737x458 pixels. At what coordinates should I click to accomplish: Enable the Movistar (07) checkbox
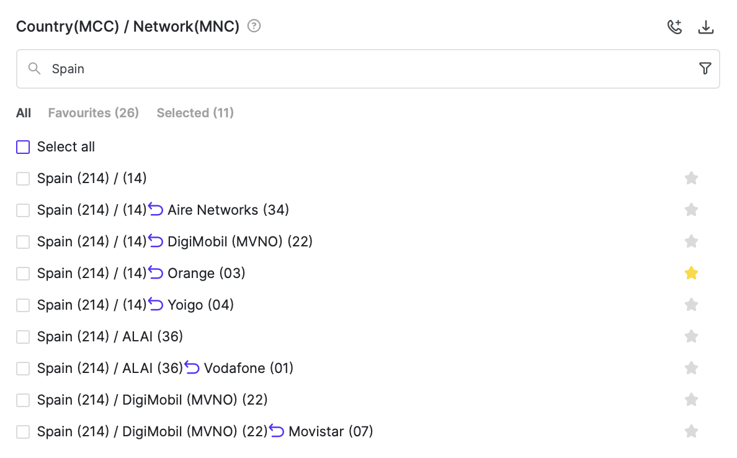tap(23, 431)
